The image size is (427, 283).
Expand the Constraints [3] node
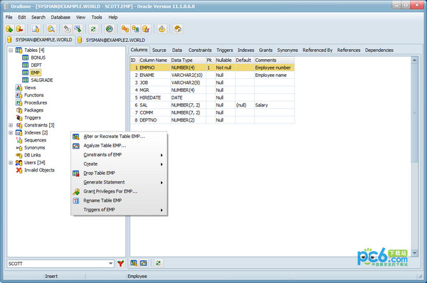11,125
